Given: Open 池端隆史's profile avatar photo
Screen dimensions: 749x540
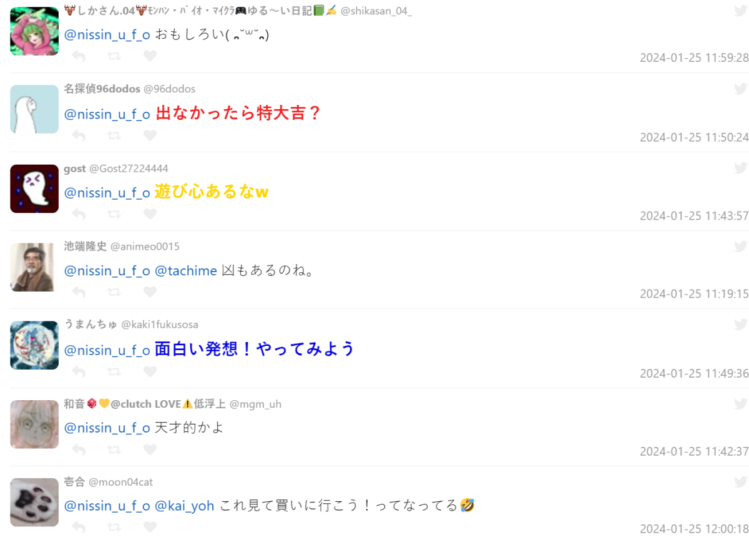Looking at the screenshot, I should [34, 267].
